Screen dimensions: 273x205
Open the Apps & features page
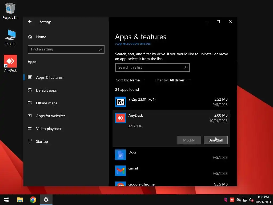[x=66, y=77]
